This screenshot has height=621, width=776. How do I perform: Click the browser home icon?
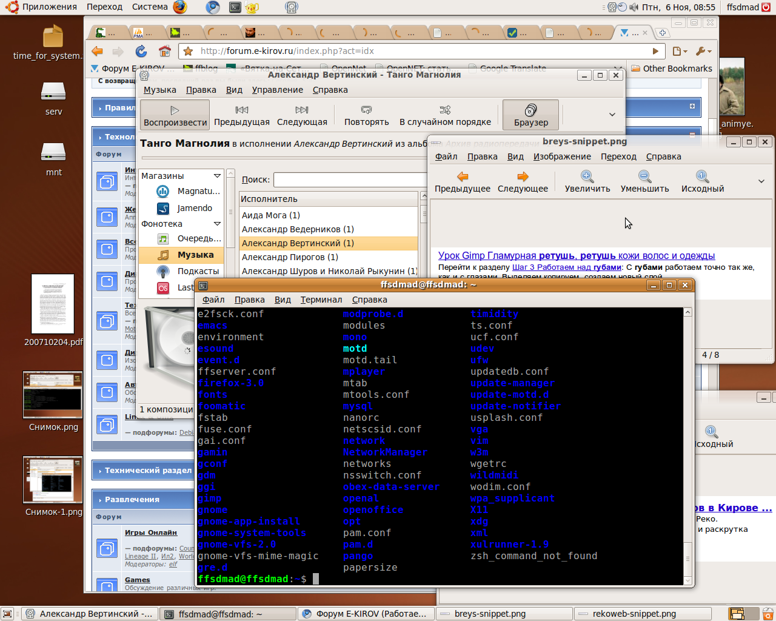coord(164,52)
